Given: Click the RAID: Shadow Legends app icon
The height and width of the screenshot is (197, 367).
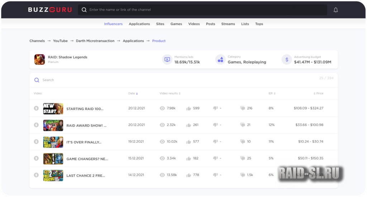Looking at the screenshot, I should [x=39, y=59].
